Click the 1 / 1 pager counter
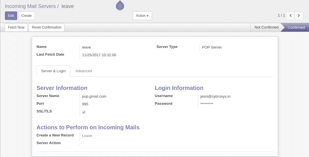 point(281,15)
